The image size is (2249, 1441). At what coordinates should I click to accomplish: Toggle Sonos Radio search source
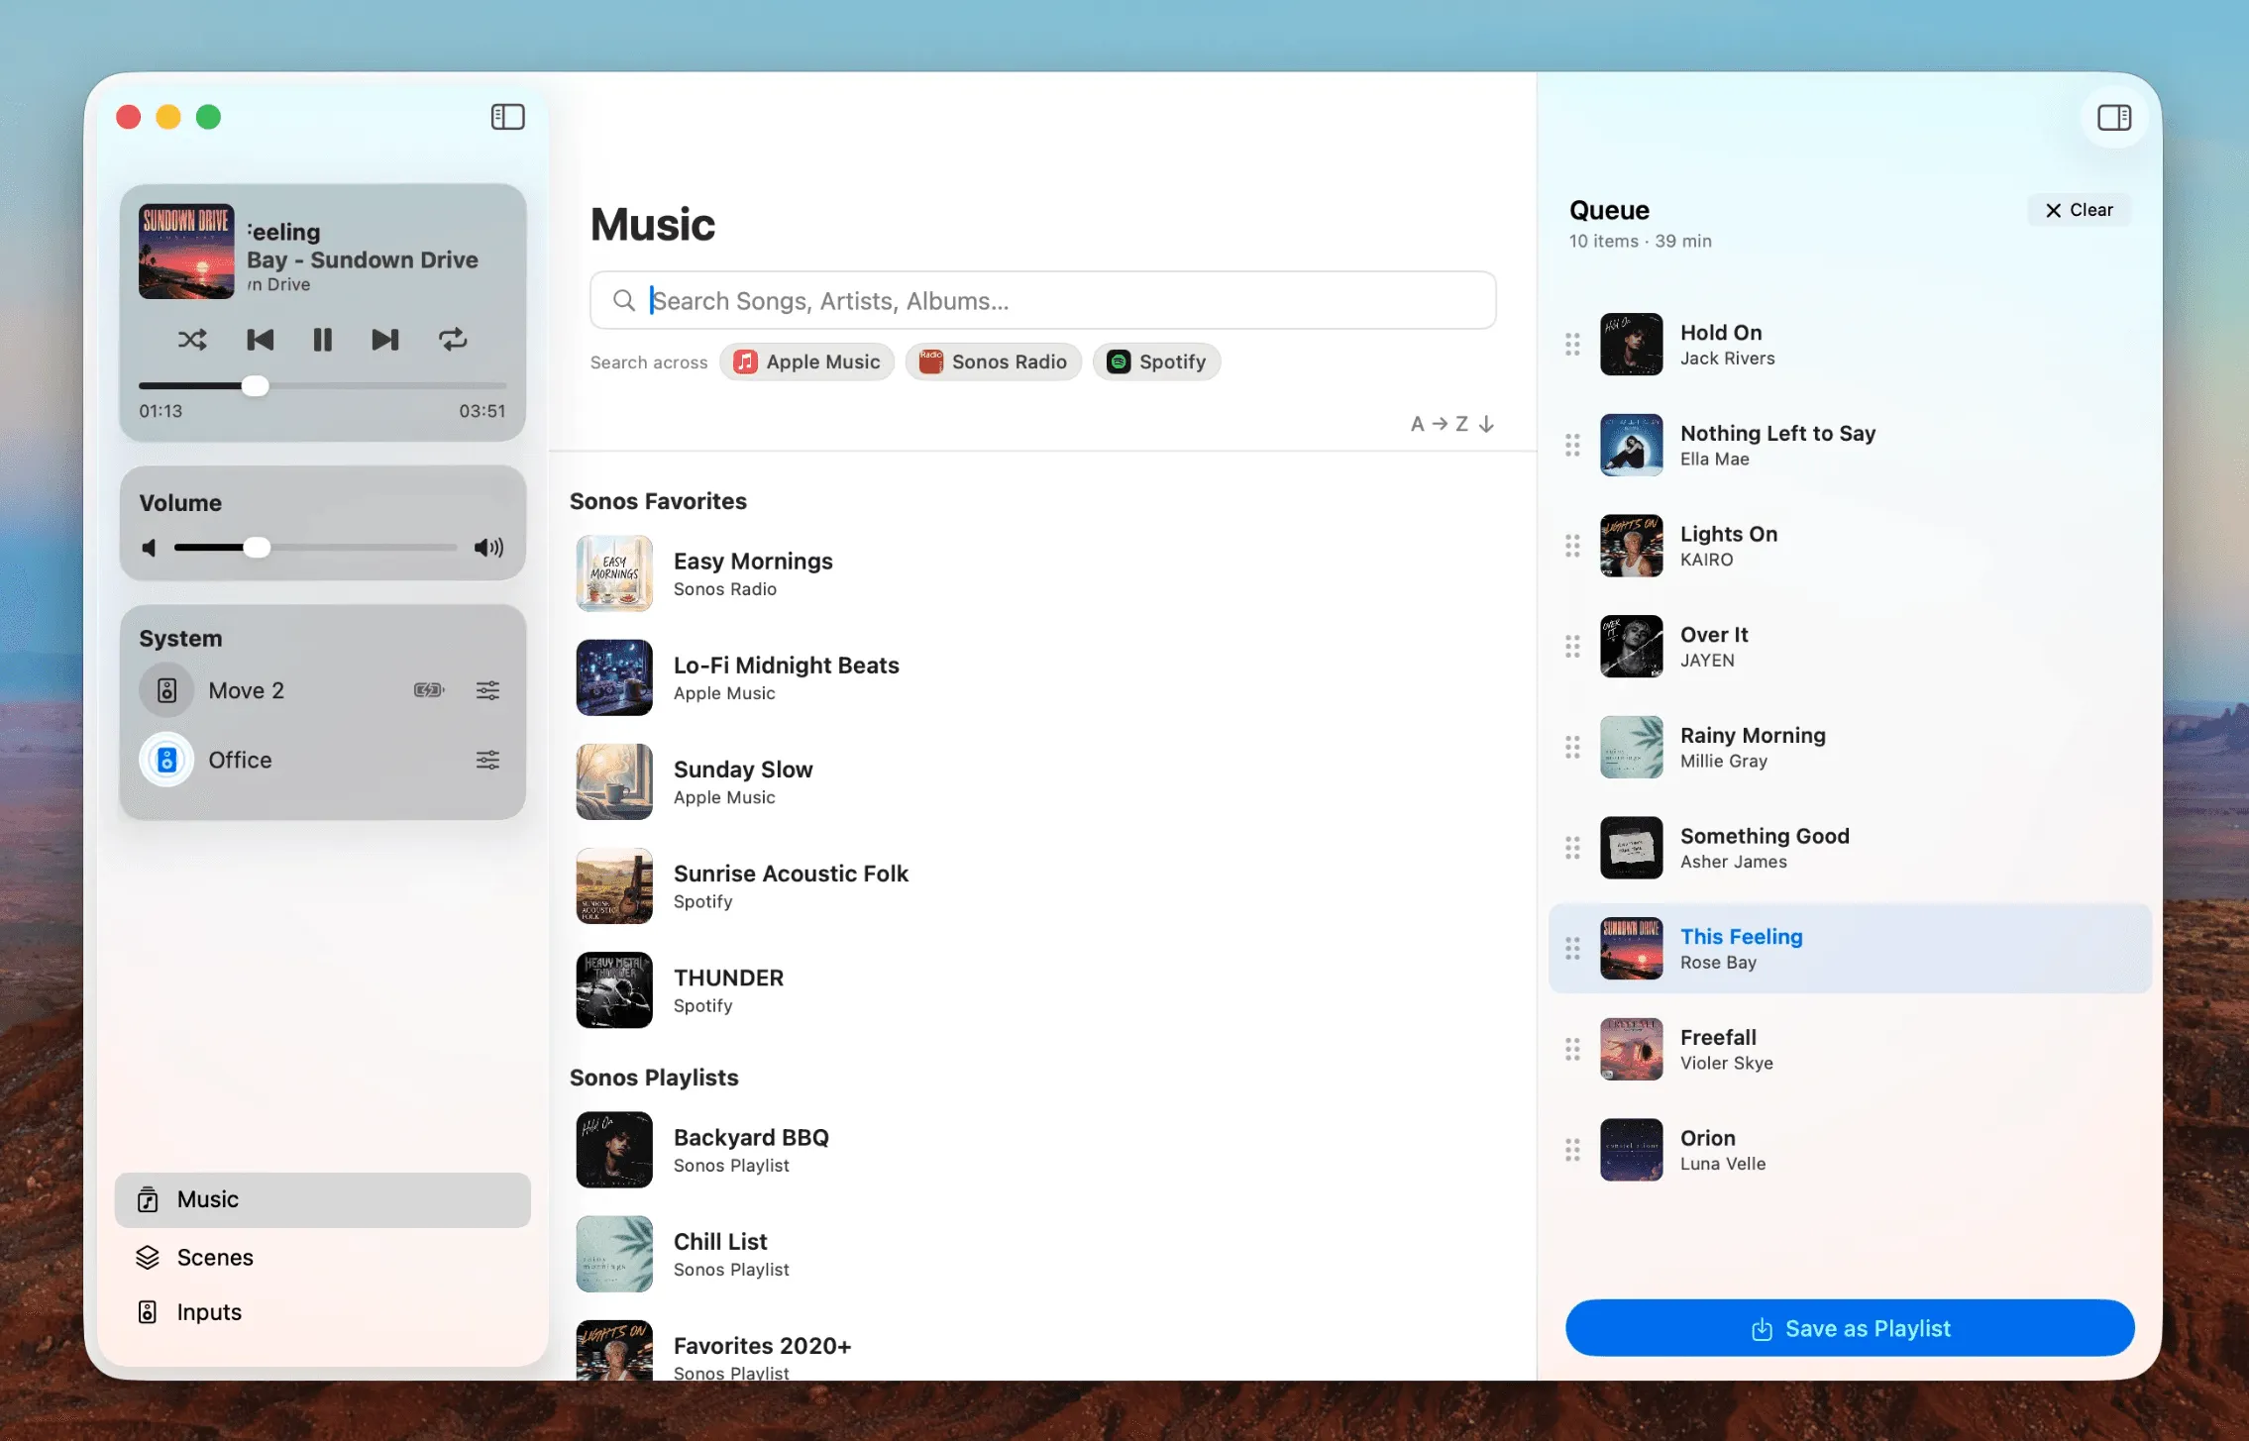pos(993,361)
